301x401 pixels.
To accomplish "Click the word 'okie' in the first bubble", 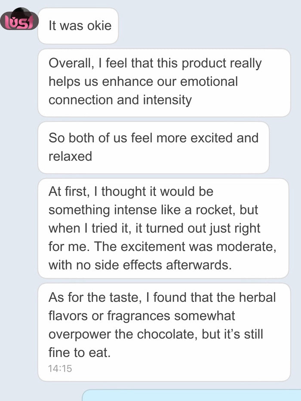I will (x=98, y=25).
